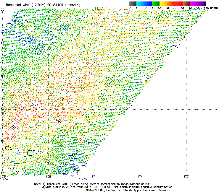
Task: Click the legend tick label '35'
Action: tap(182, 8)
